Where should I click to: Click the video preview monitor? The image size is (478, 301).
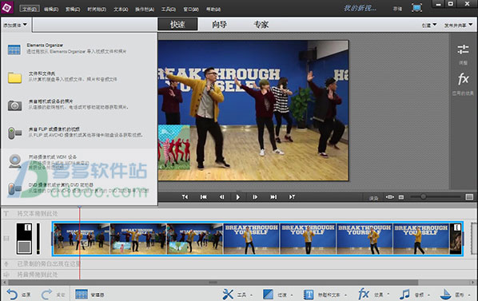(253, 110)
